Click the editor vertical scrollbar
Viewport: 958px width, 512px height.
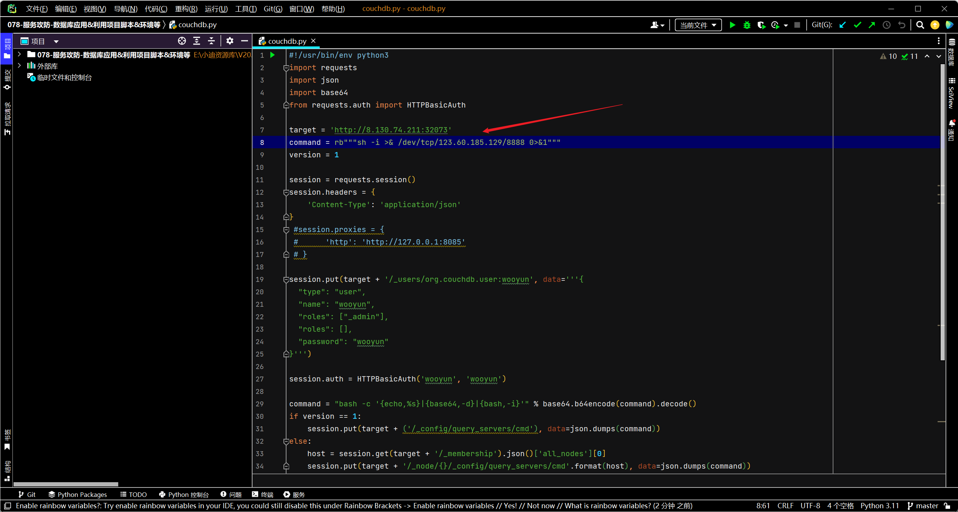(942, 211)
